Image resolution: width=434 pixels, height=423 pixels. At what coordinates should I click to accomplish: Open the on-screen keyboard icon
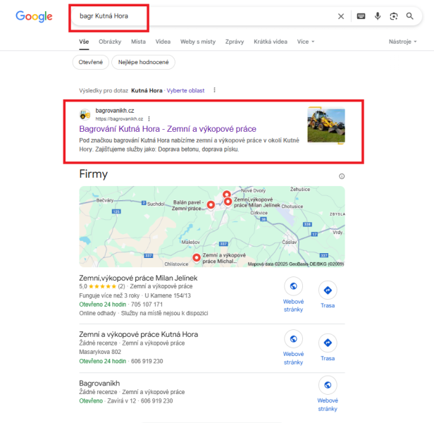pos(361,16)
